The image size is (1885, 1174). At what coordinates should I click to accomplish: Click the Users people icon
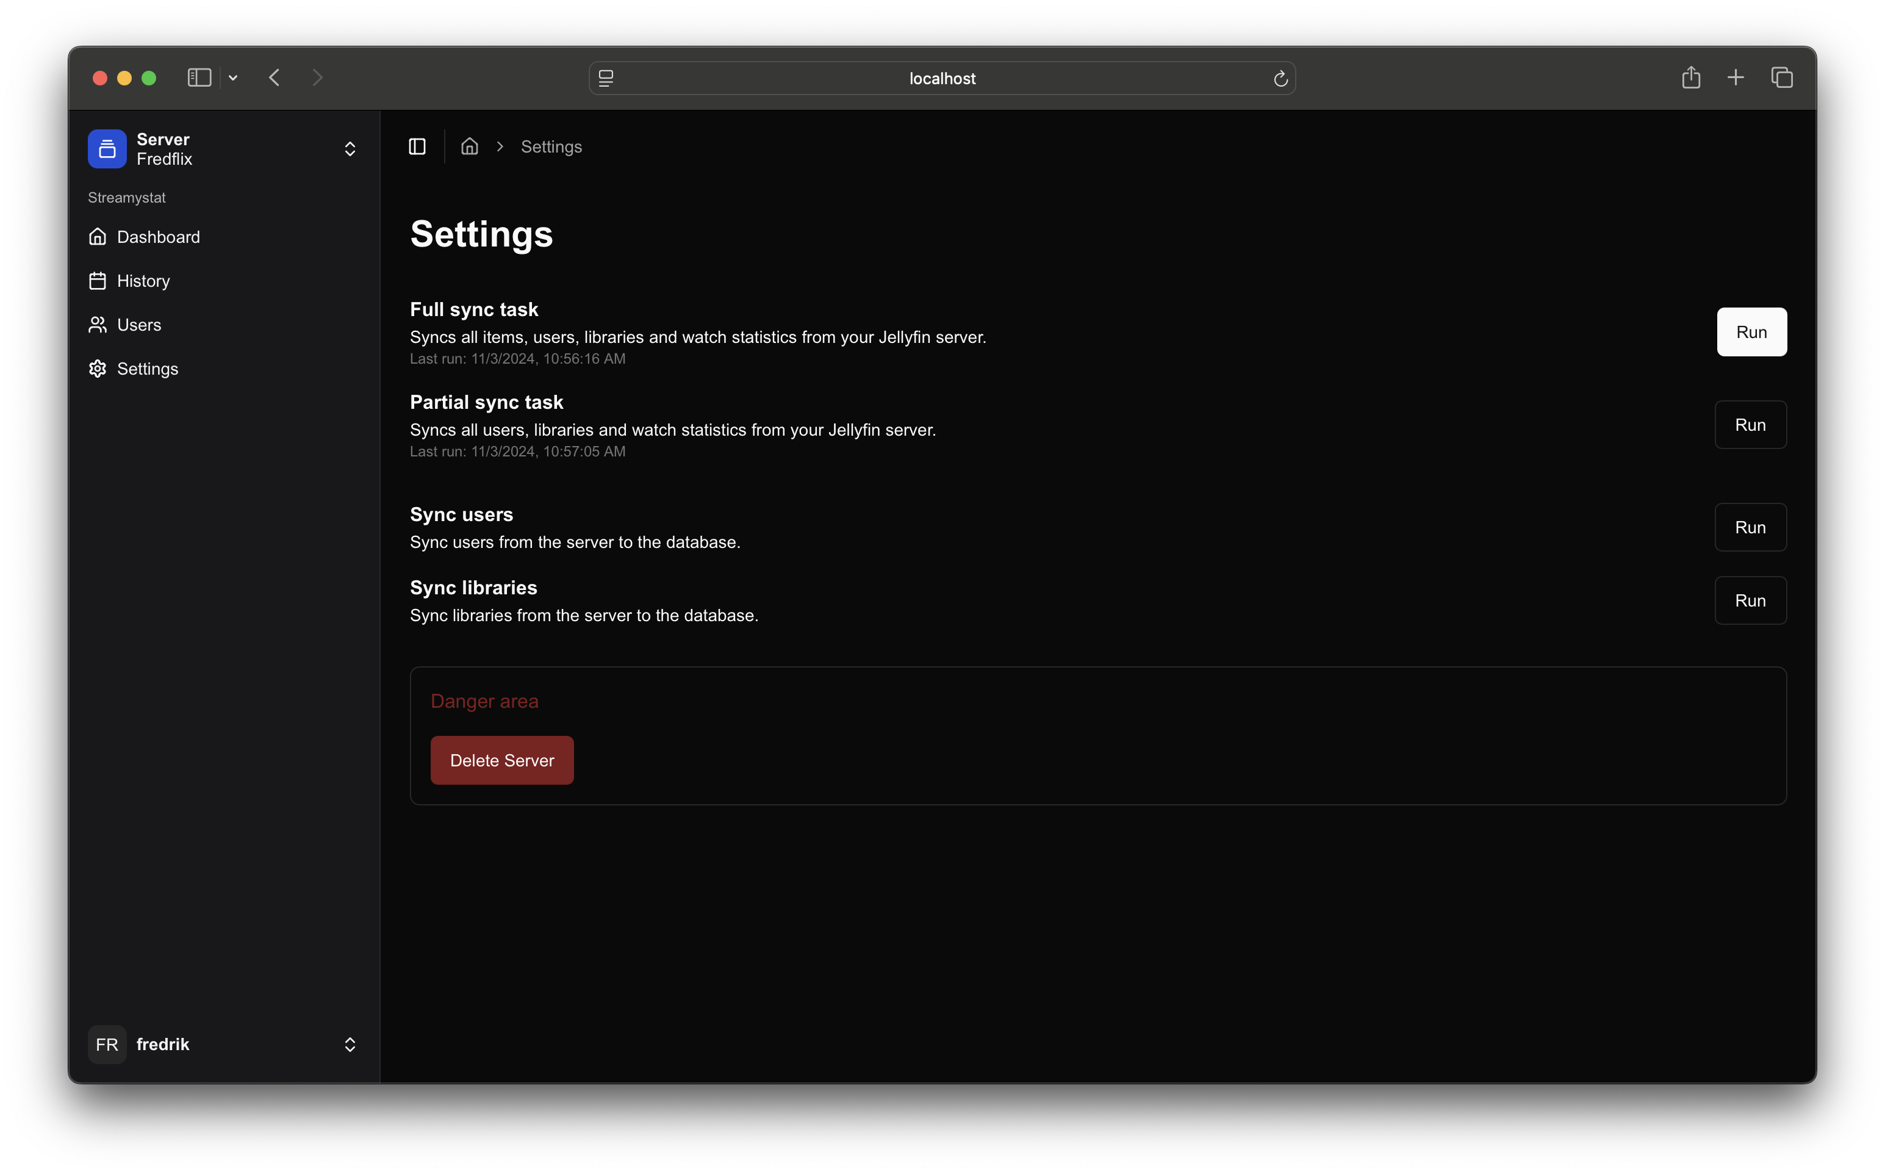(98, 325)
